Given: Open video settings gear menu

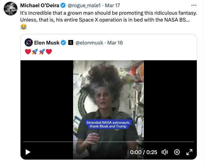Looking at the screenshot, I should [177, 152].
